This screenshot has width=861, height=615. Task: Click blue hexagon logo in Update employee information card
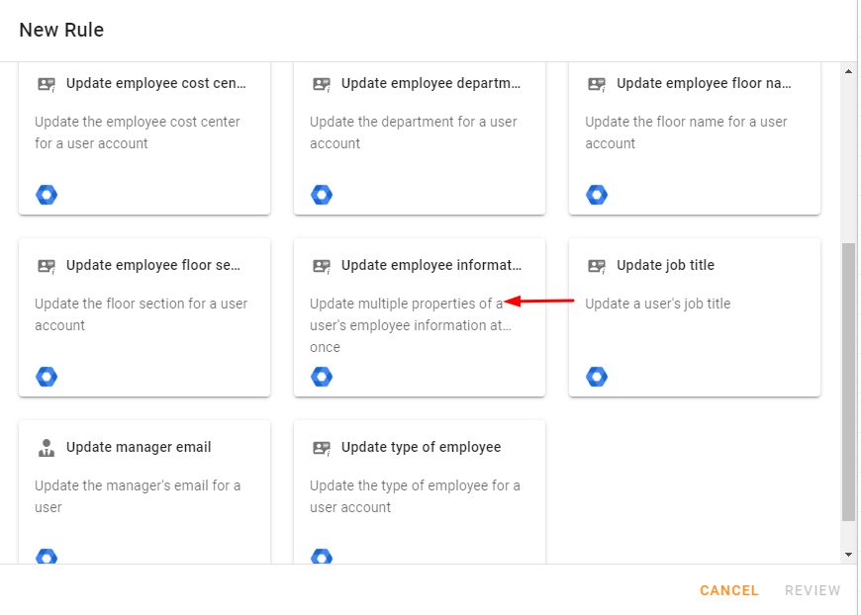[x=322, y=377]
